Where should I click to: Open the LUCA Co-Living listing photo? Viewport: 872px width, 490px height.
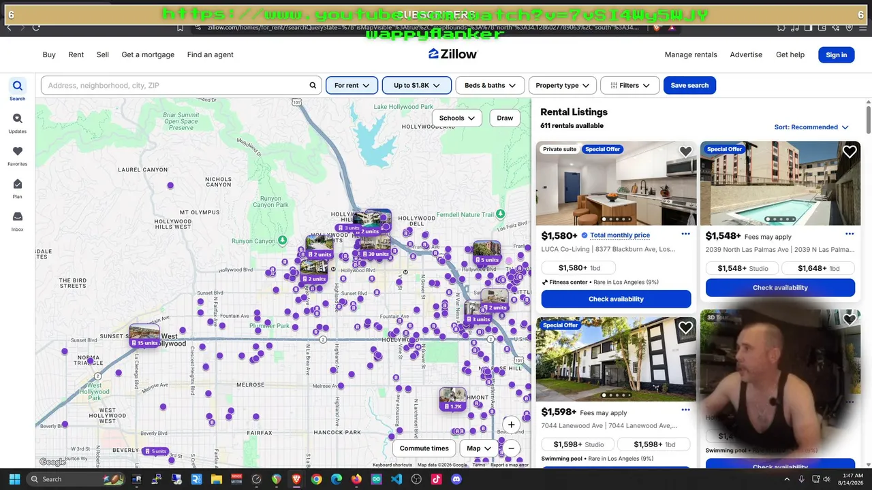pyautogui.click(x=616, y=183)
